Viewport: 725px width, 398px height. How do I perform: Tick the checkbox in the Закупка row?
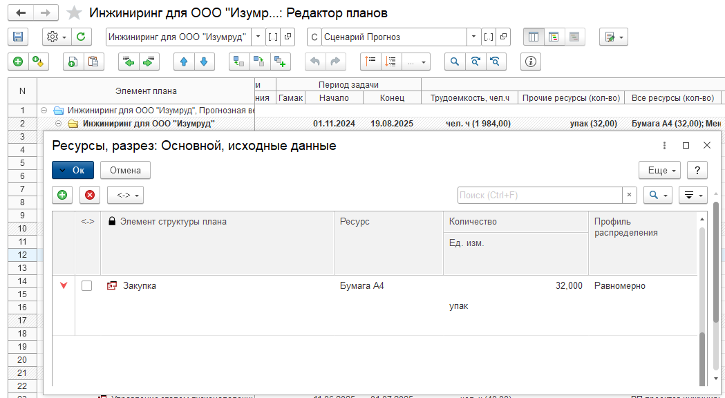click(87, 285)
